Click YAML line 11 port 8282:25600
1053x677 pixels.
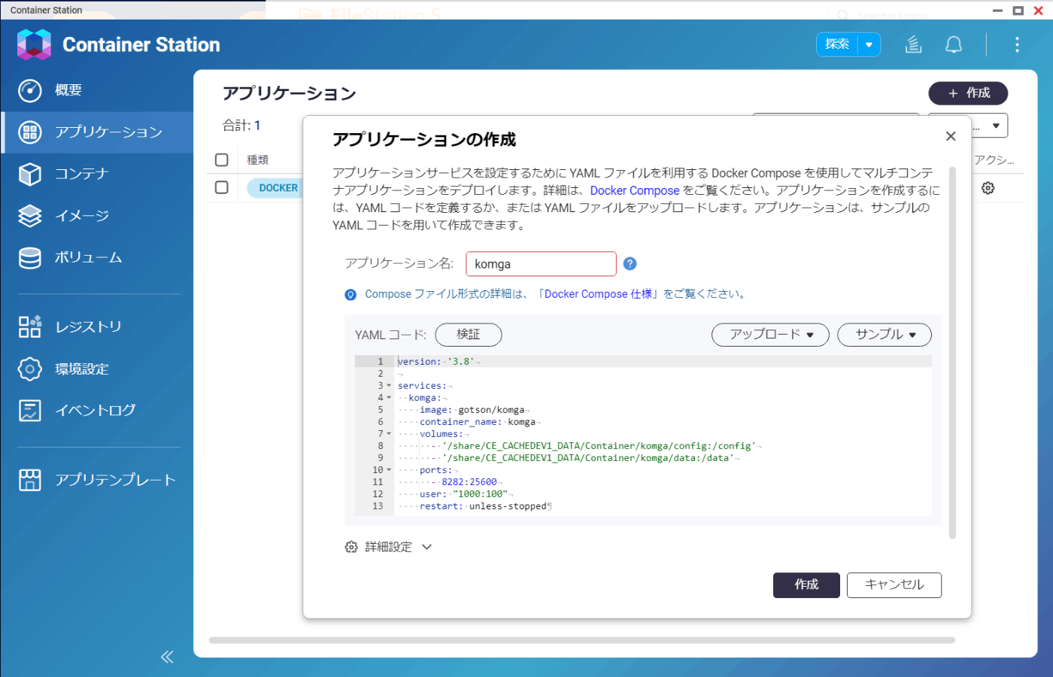(469, 482)
